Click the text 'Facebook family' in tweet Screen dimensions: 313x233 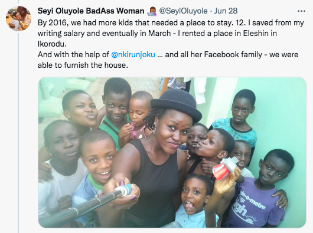233,55
